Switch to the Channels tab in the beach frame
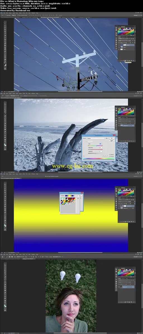The image size is (143, 334). point(123,117)
